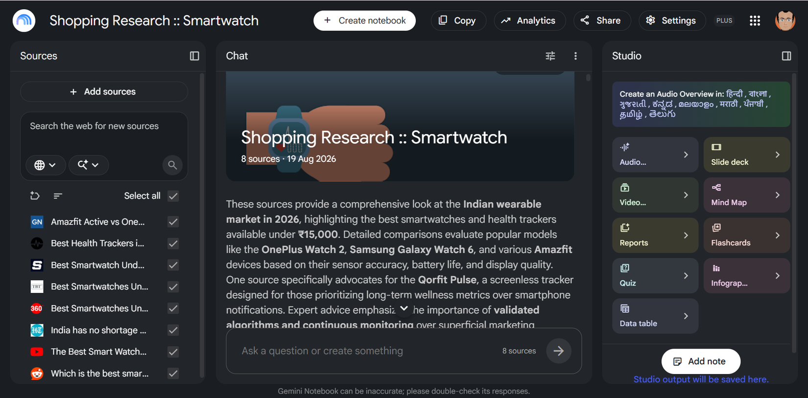Click the Best Health Trackers source icon
Viewport: 808px width, 398px height.
(37, 243)
